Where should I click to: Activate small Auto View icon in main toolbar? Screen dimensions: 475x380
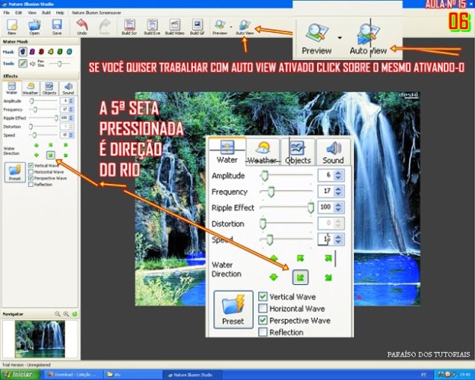[x=245, y=27]
